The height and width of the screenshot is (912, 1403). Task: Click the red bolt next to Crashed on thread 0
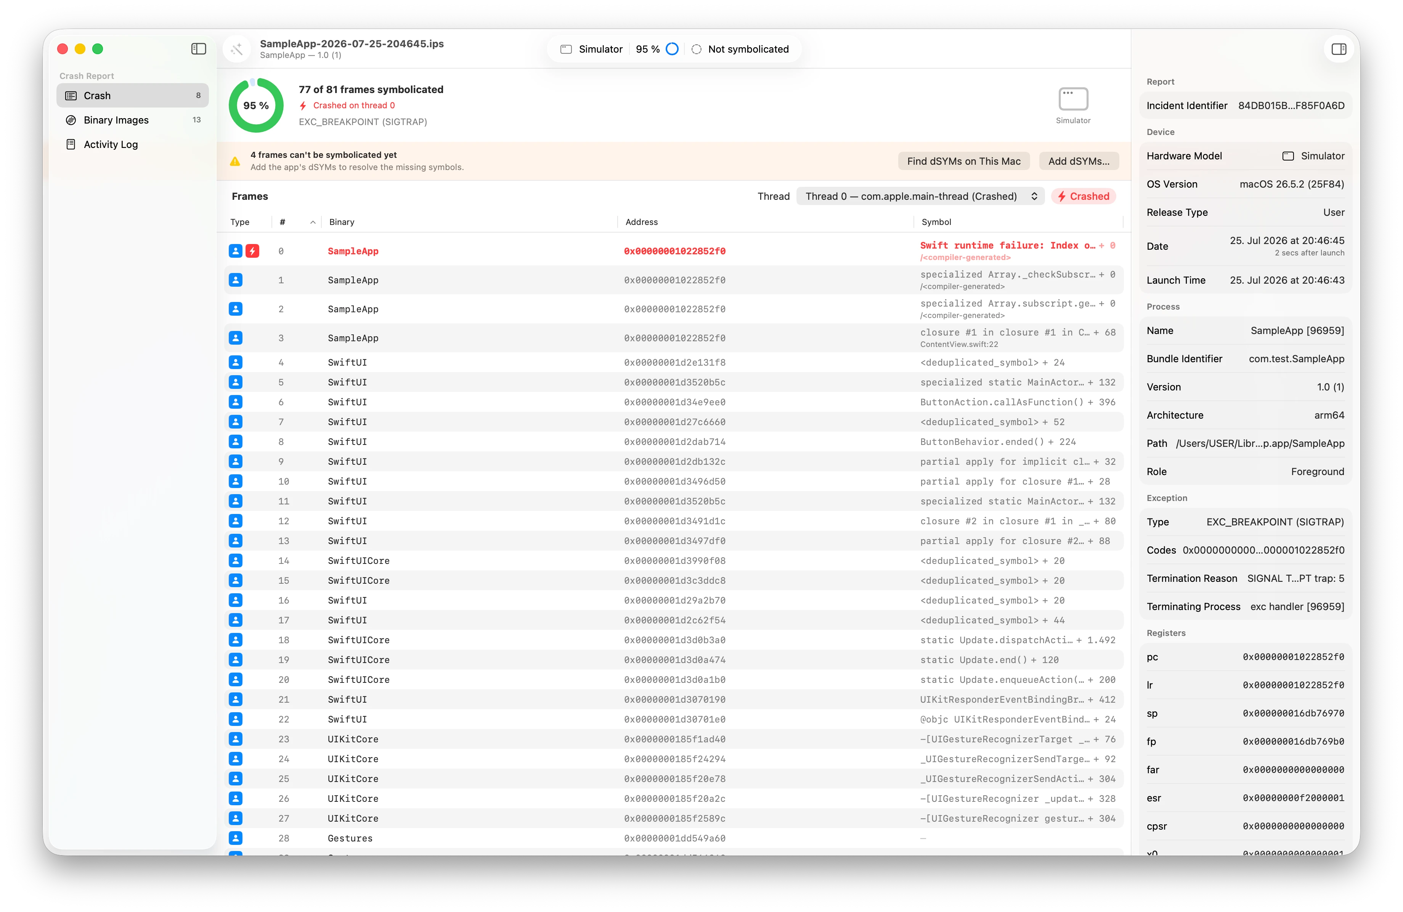(303, 106)
